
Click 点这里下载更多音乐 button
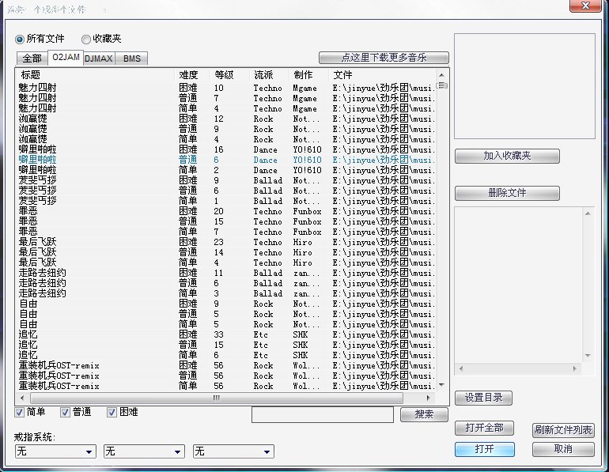pos(384,58)
